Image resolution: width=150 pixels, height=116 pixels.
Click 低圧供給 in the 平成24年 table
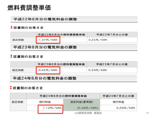(17, 102)
